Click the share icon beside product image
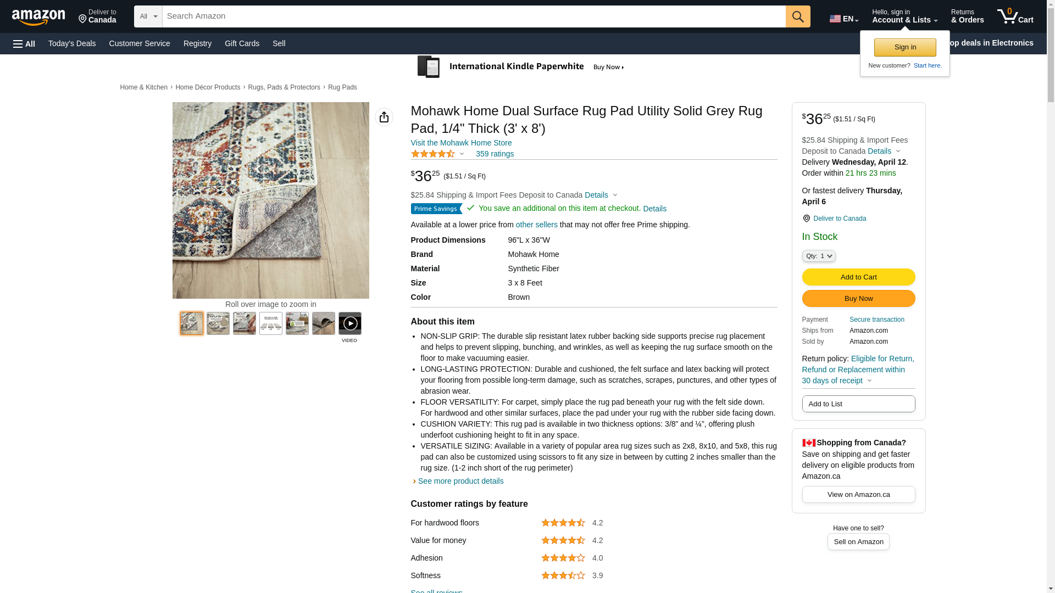Viewport: 1055px width, 593px height. pyautogui.click(x=384, y=117)
